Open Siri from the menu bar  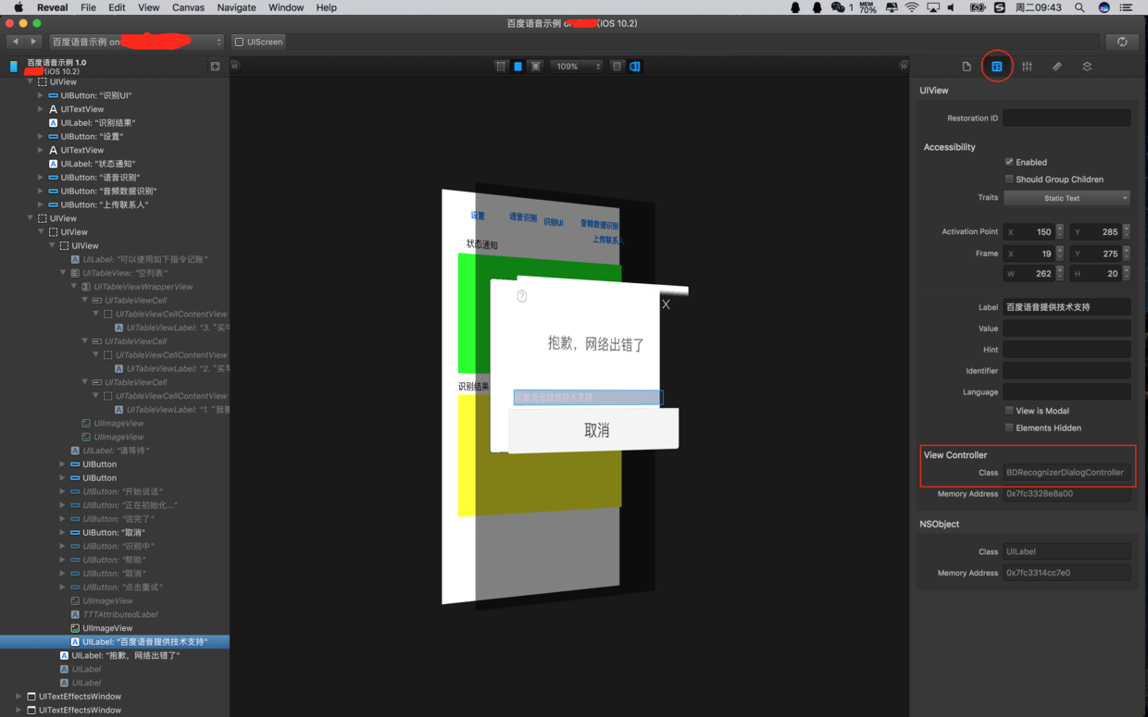(x=1104, y=7)
